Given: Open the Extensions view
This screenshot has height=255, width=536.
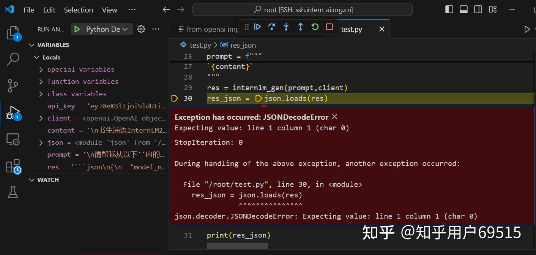Looking at the screenshot, I should pyautogui.click(x=13, y=166).
